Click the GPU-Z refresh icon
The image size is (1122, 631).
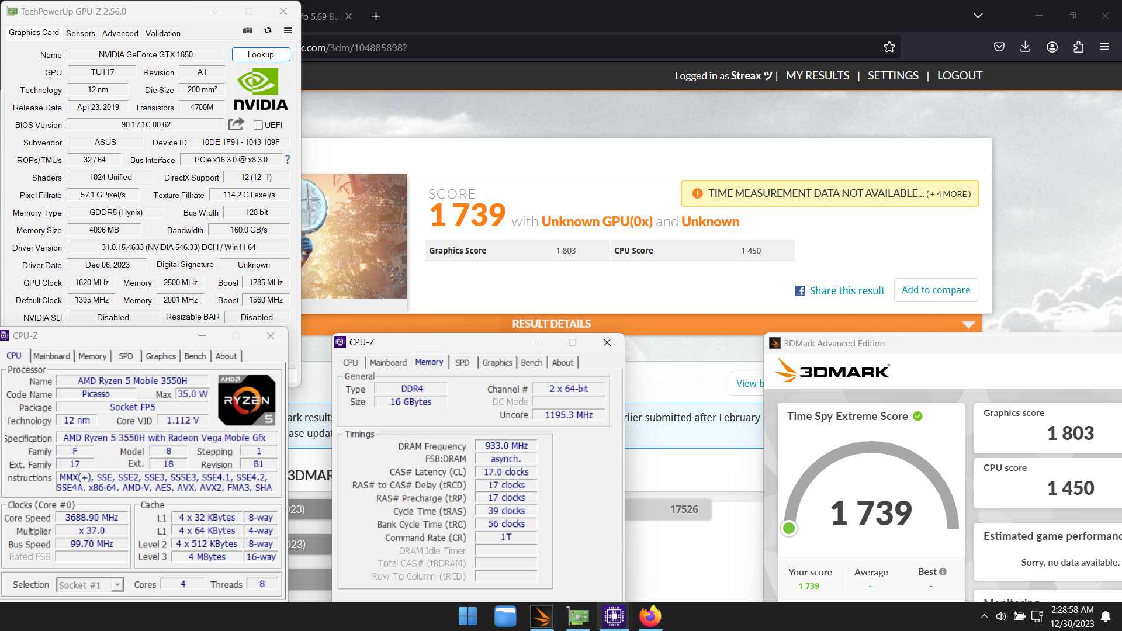coord(268,30)
